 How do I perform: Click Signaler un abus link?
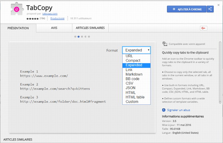coord(178,110)
